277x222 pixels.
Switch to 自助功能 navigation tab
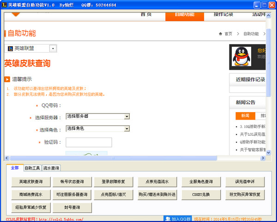point(185,17)
